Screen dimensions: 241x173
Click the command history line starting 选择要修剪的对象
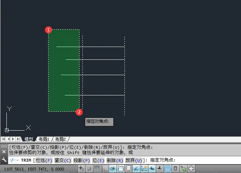[x=71, y=152]
